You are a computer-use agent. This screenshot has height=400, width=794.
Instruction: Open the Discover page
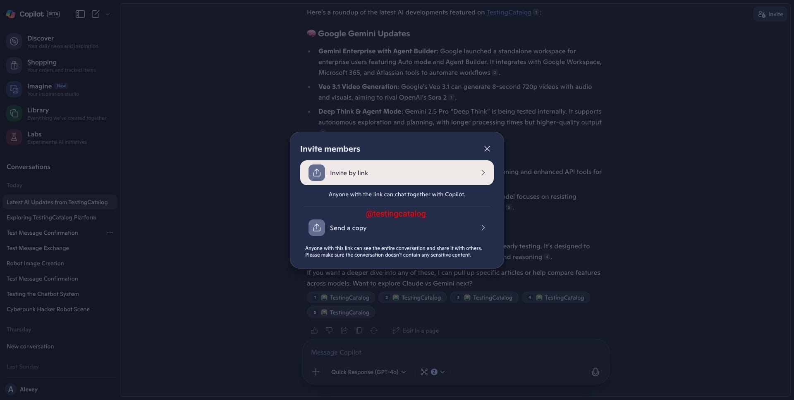[x=60, y=42]
